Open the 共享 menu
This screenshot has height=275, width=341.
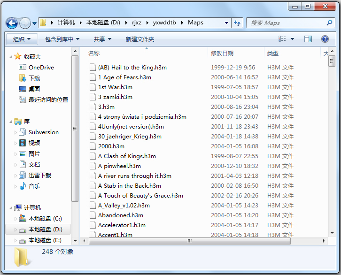point(102,39)
